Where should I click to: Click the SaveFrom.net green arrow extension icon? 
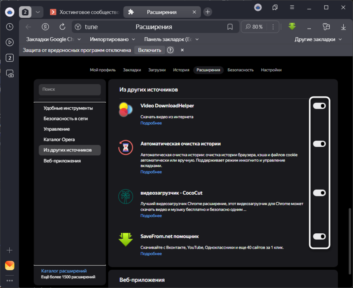click(126, 240)
